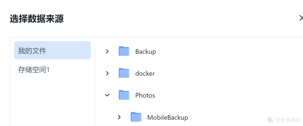Choose the Photos folder label

click(145, 95)
